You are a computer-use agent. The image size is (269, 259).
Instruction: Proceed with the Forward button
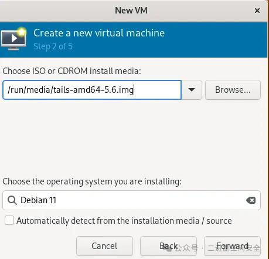[232, 246]
